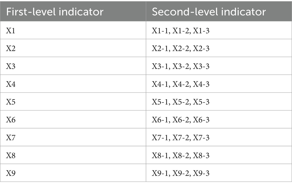Viewport: 292px width, 187px height.
Task: Click the X9-1, X9-2, X9-3 cell
Action: (180, 173)
